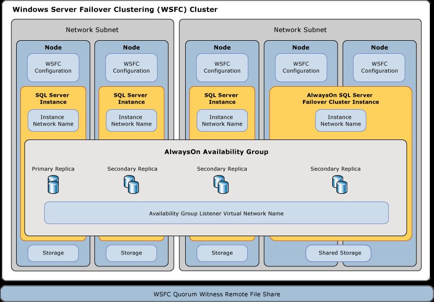Click Instance Network Name in the leftmost SQL instance

tap(53, 121)
